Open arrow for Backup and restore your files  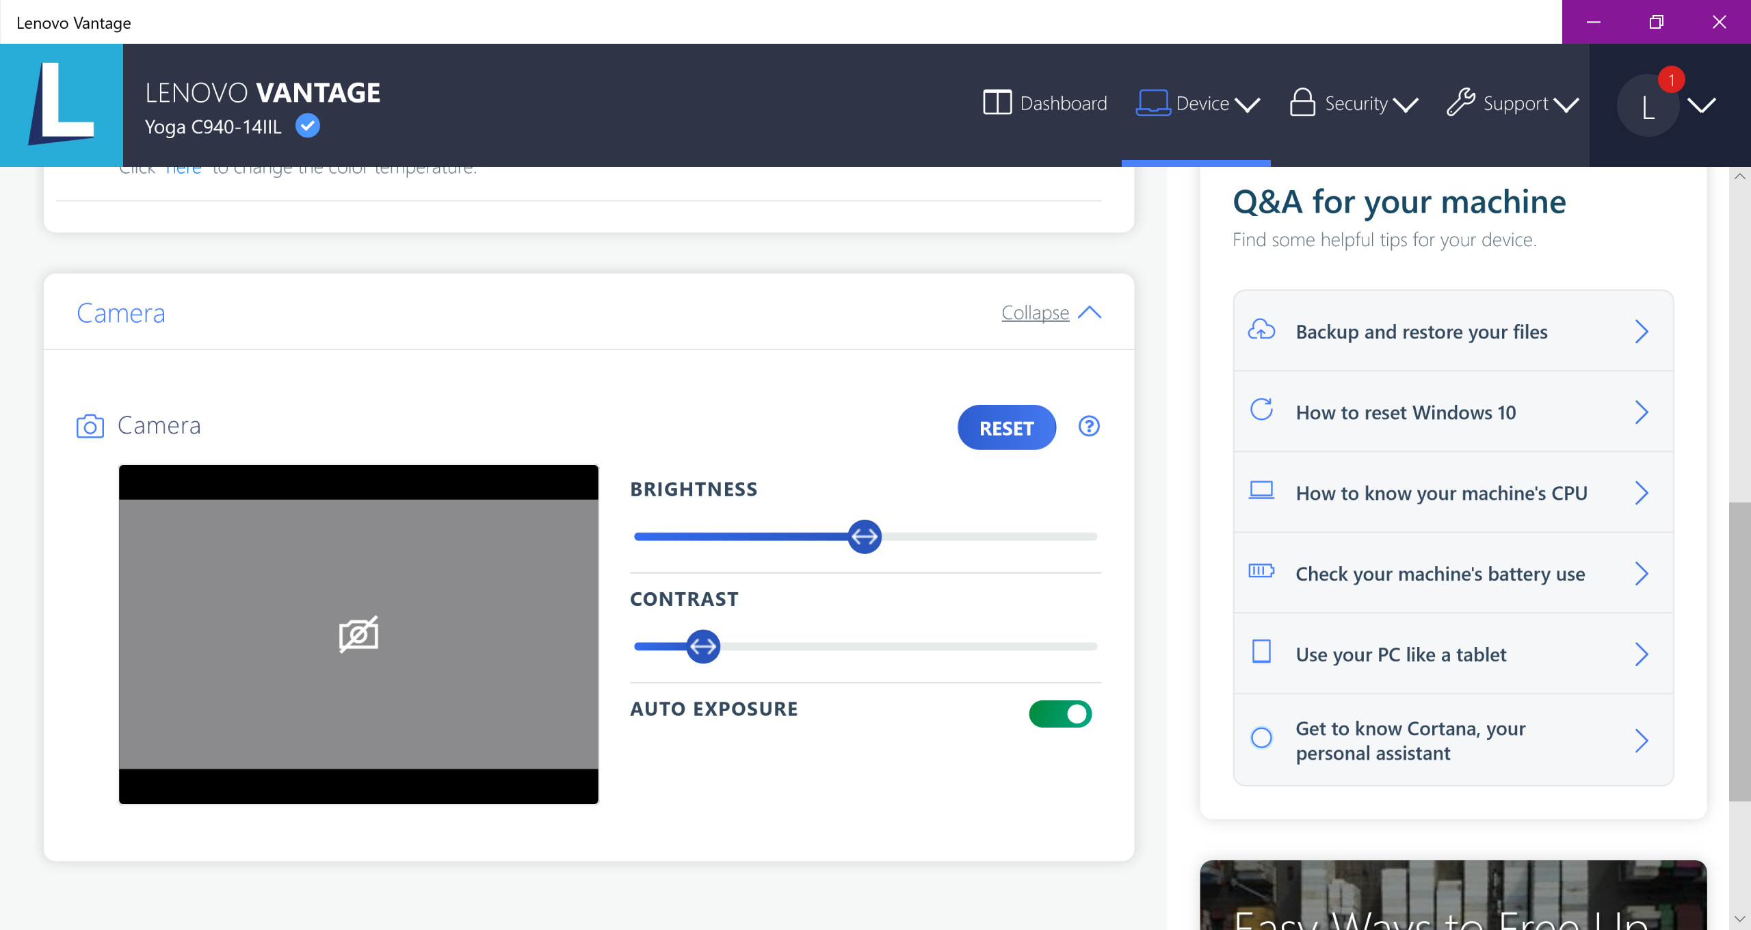point(1642,332)
